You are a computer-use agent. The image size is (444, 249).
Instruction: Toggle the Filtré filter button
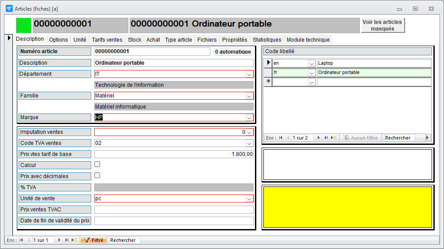(94, 240)
